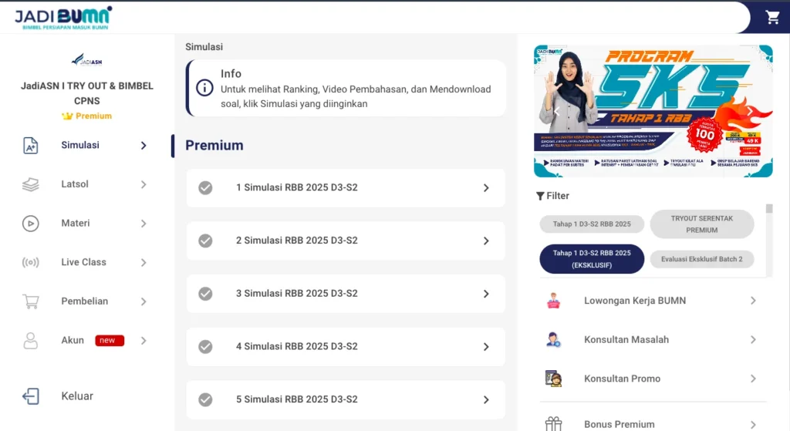Click chevron next to Lowongan Kerja BUMN
The image size is (790, 431).
[x=753, y=301]
